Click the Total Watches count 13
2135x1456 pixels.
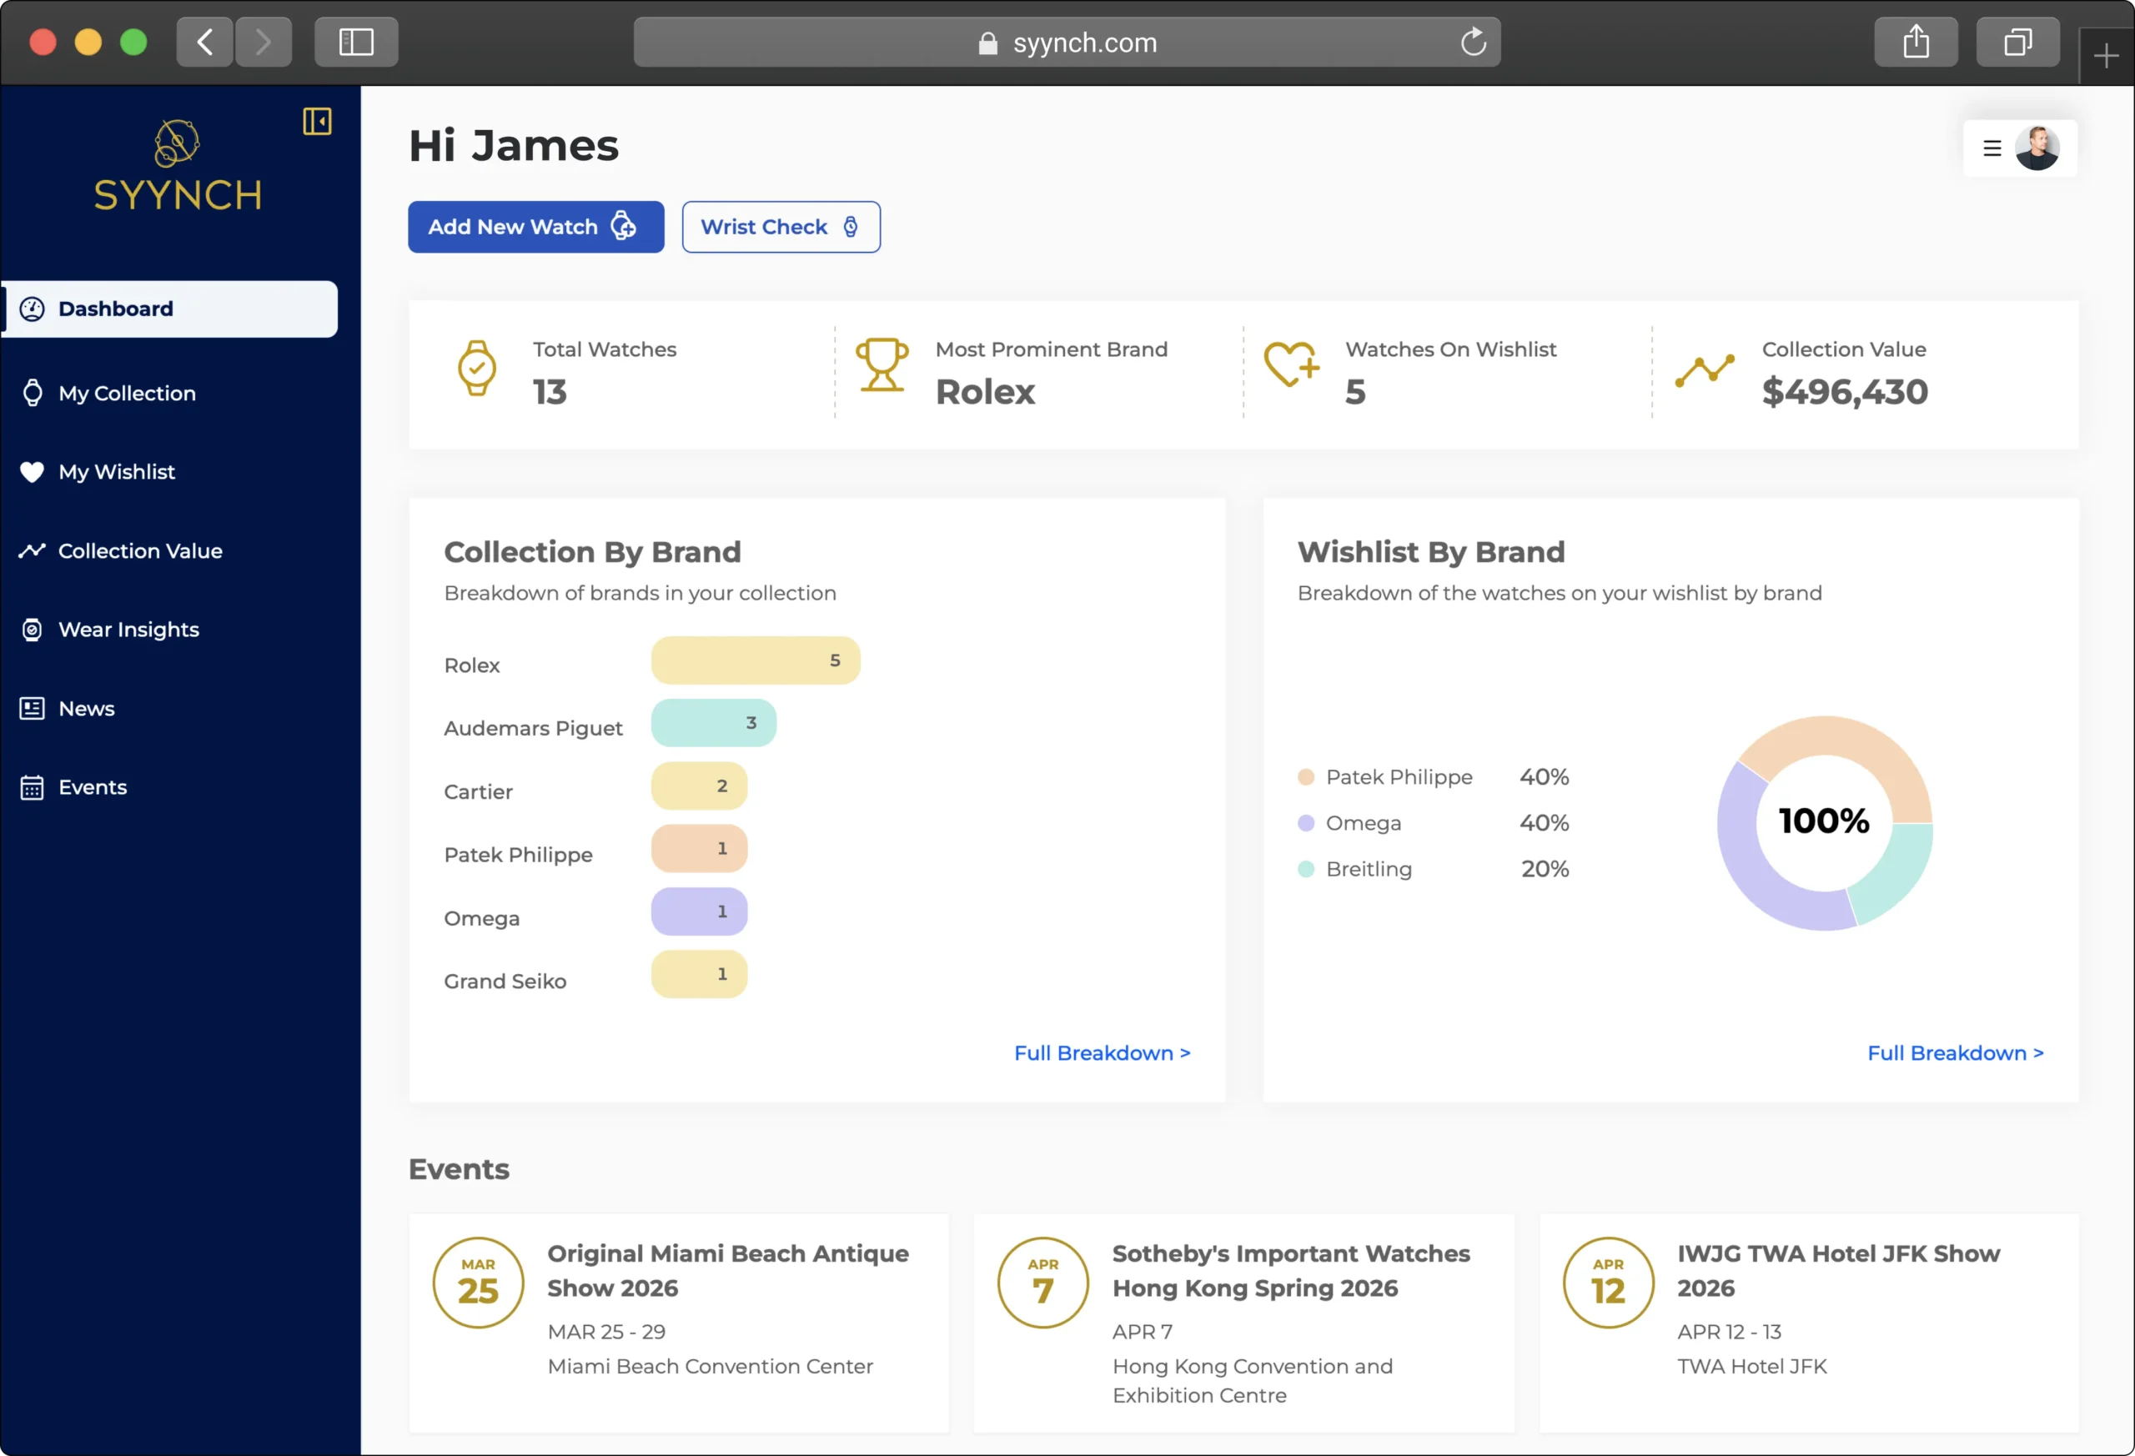[550, 392]
